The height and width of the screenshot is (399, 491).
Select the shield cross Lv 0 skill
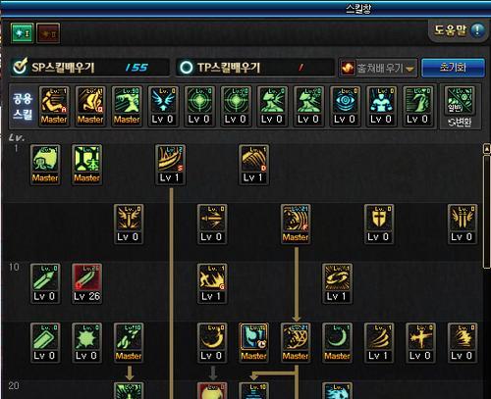pos(379,224)
